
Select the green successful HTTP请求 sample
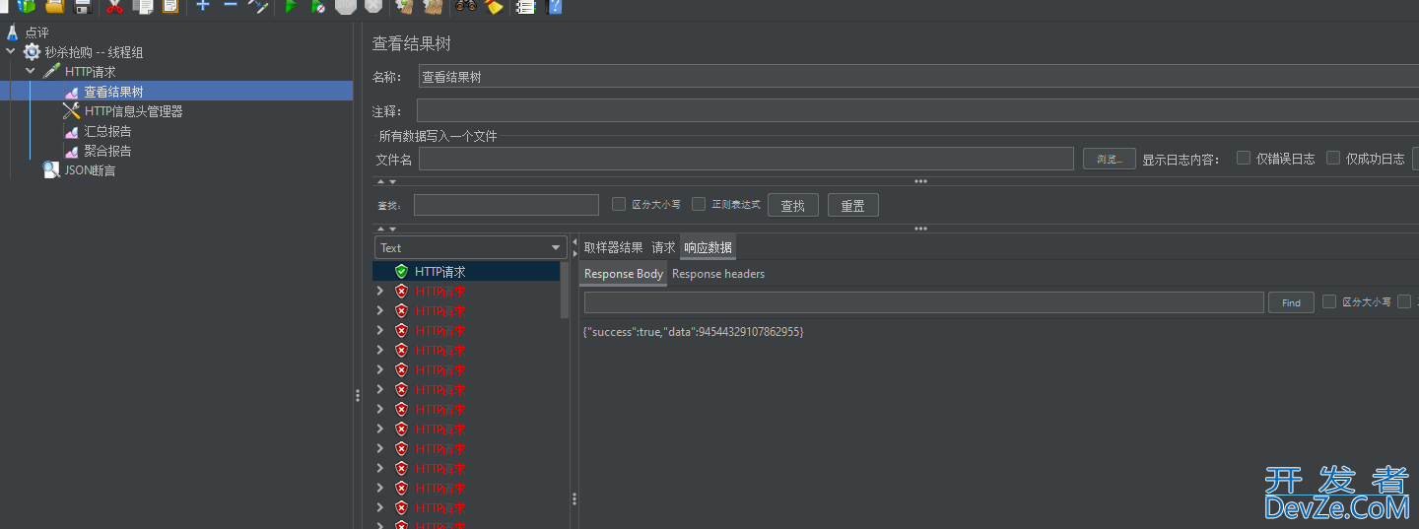tap(439, 271)
